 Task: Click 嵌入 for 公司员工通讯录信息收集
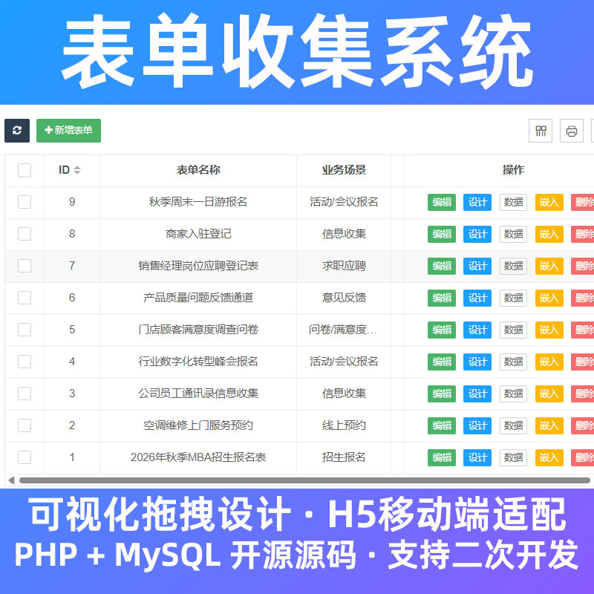pos(549,394)
